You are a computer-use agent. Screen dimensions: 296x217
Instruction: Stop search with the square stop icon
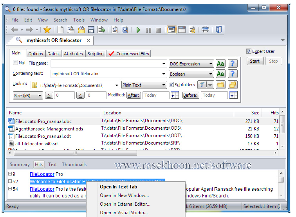(x=159, y=30)
